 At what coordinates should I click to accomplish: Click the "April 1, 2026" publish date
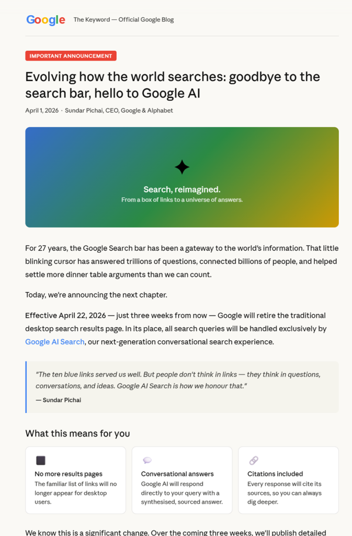click(x=42, y=110)
